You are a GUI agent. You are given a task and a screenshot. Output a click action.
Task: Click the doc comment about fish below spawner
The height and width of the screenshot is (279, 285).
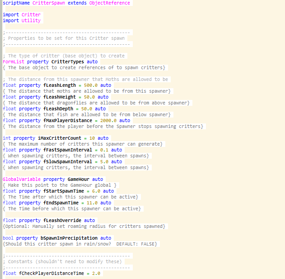[x=87, y=115]
